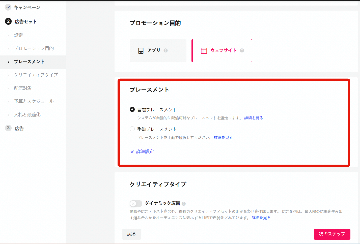Choose the アプリ promotion objective card
The image size is (360, 244).
[158, 51]
